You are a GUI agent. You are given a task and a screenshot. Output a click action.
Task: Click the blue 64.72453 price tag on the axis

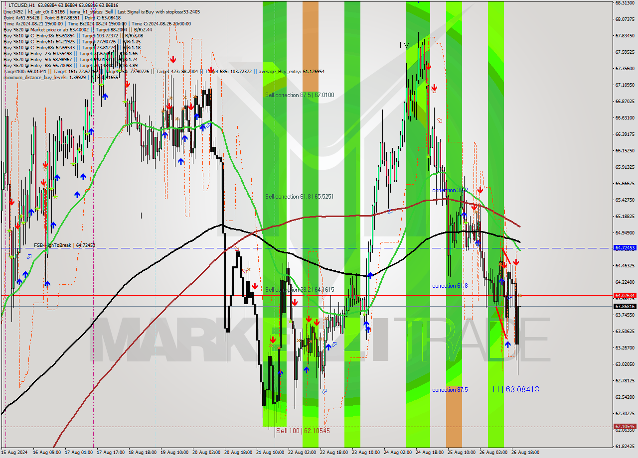click(625, 247)
